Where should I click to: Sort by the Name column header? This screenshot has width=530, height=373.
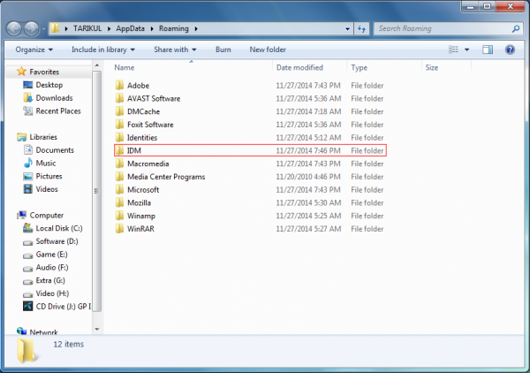(124, 68)
